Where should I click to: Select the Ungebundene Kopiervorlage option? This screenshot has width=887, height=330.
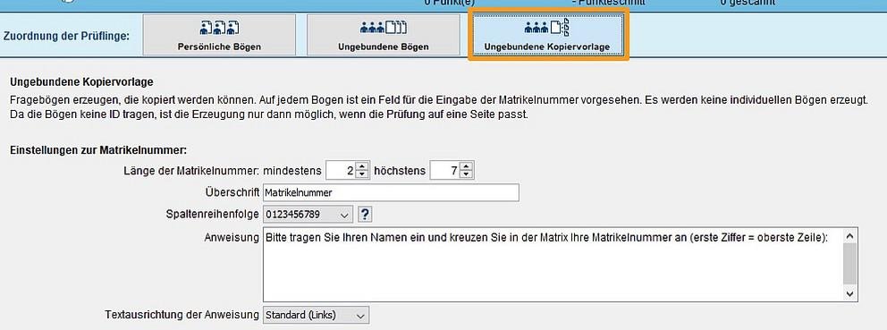pyautogui.click(x=547, y=35)
